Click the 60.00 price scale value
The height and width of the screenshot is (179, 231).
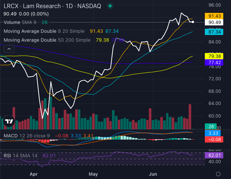[x=215, y=116]
